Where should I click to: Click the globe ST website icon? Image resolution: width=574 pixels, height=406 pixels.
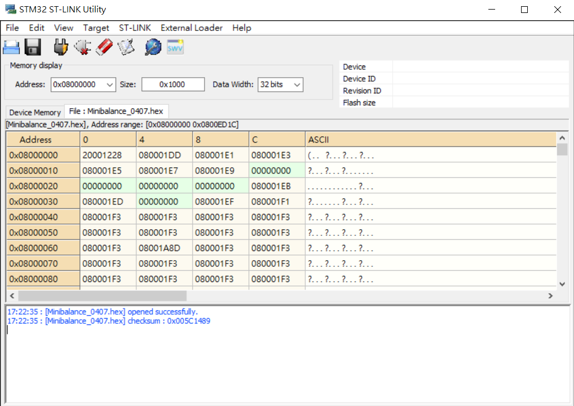tap(153, 47)
